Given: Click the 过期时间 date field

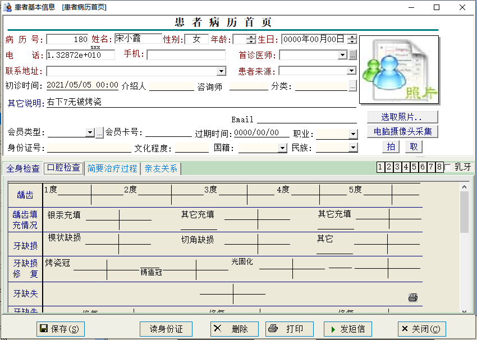Looking at the screenshot, I should pos(262,132).
